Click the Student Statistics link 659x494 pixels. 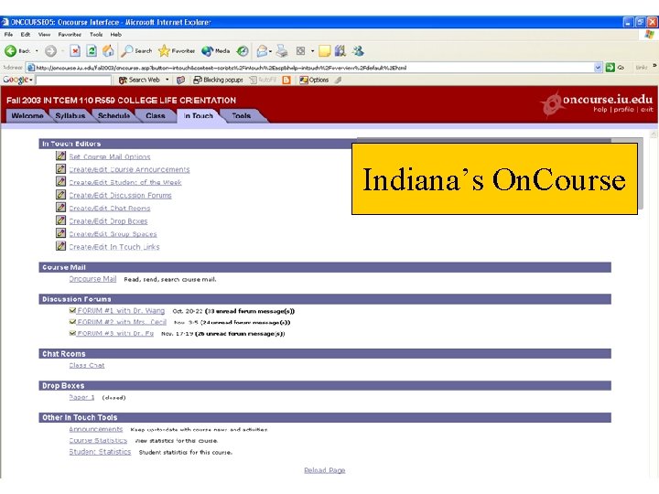(100, 452)
